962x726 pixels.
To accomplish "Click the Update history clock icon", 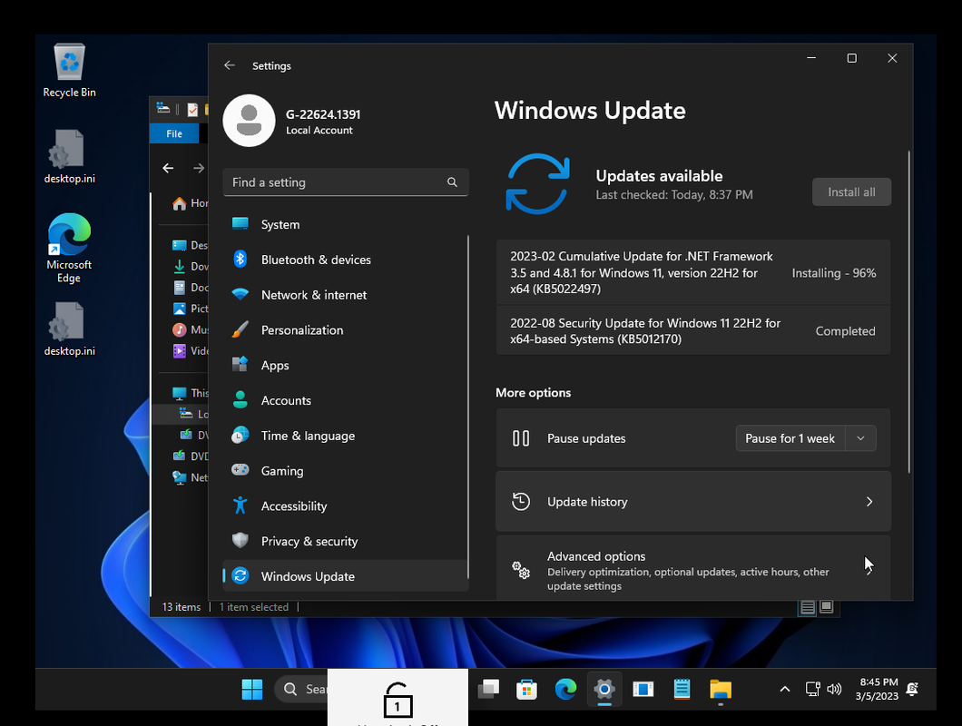I will pyautogui.click(x=521, y=501).
